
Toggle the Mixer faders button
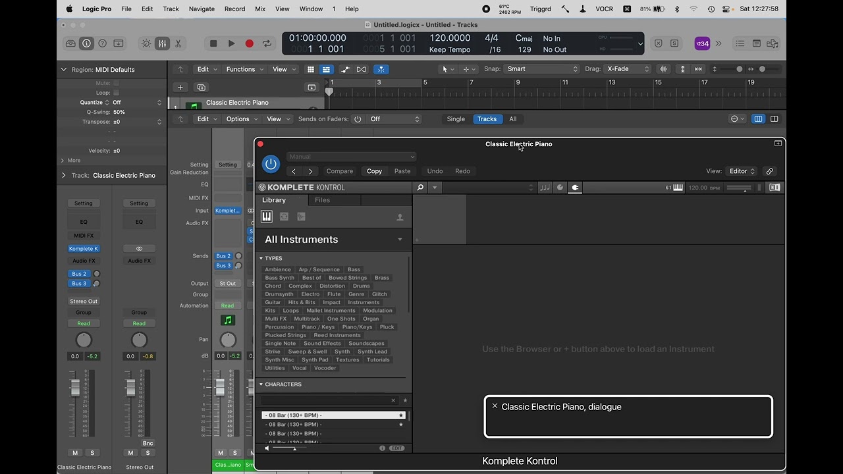point(162,43)
